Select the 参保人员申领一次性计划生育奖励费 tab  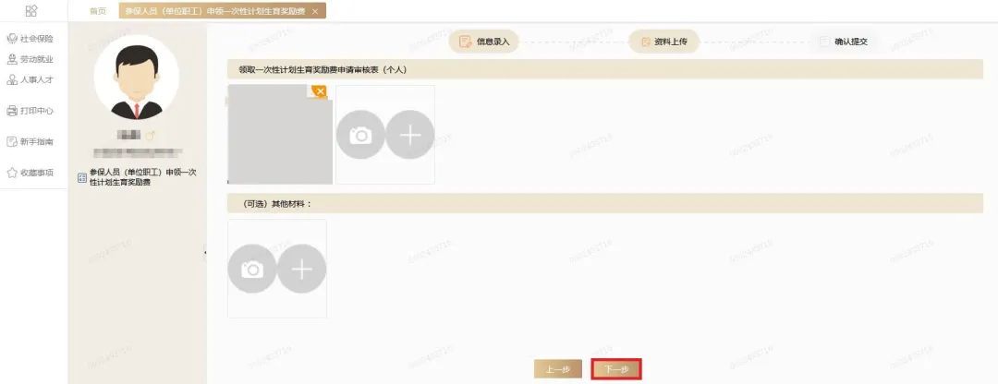[213, 11]
